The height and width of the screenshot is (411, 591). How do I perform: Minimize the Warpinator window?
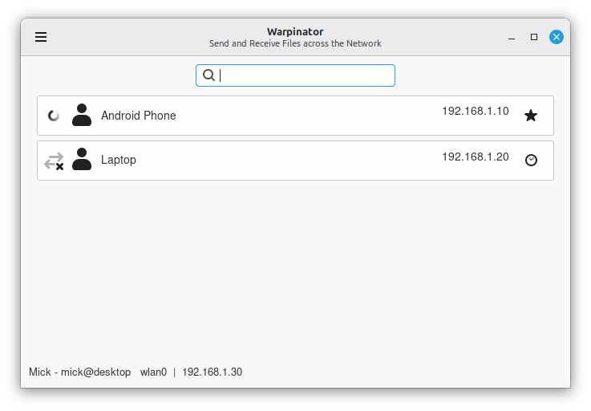pyautogui.click(x=512, y=37)
